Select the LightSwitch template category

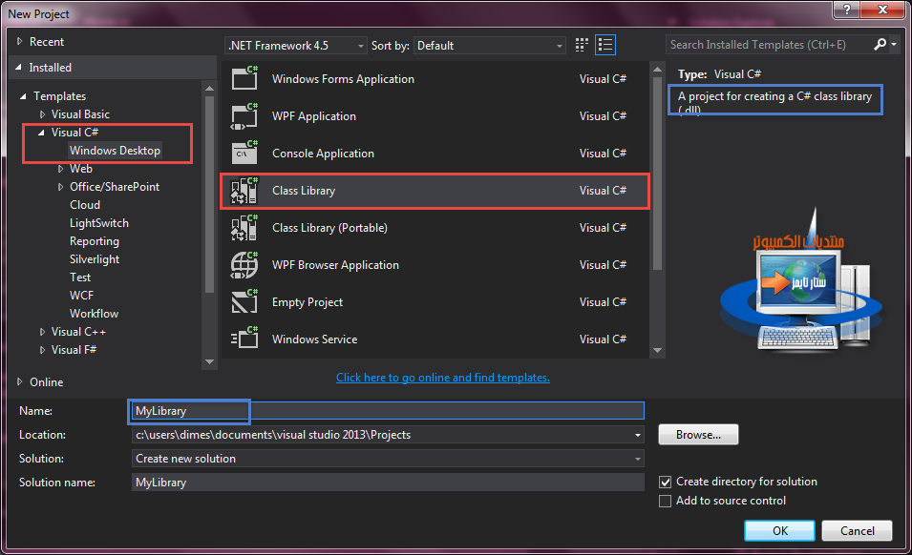[99, 223]
